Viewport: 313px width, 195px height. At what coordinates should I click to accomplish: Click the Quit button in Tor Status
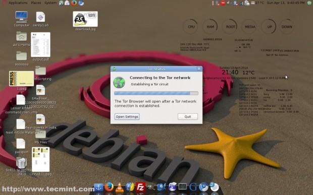[x=188, y=116]
